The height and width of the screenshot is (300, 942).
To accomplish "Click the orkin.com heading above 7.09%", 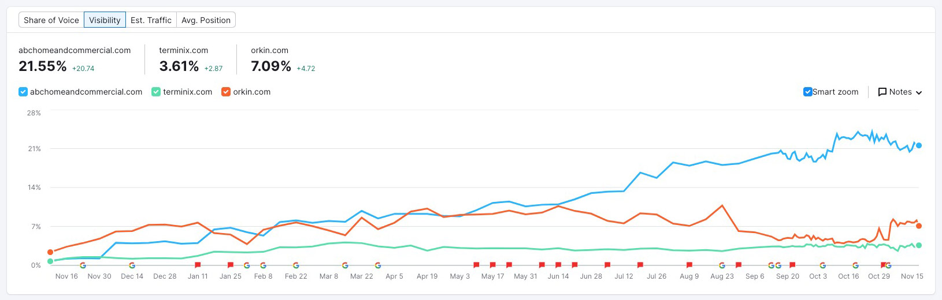I will [x=270, y=50].
